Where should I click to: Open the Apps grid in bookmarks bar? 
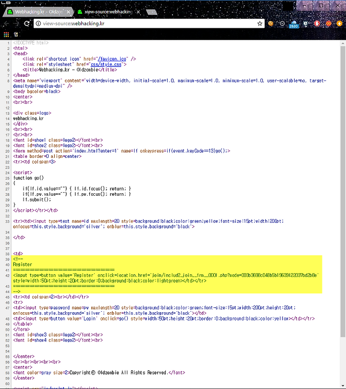(6, 35)
